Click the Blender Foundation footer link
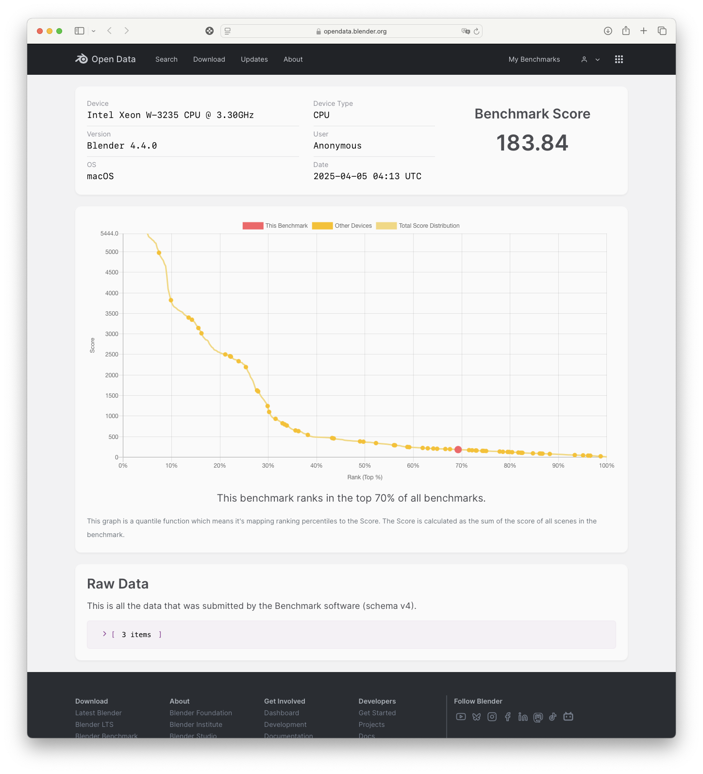 coord(201,713)
